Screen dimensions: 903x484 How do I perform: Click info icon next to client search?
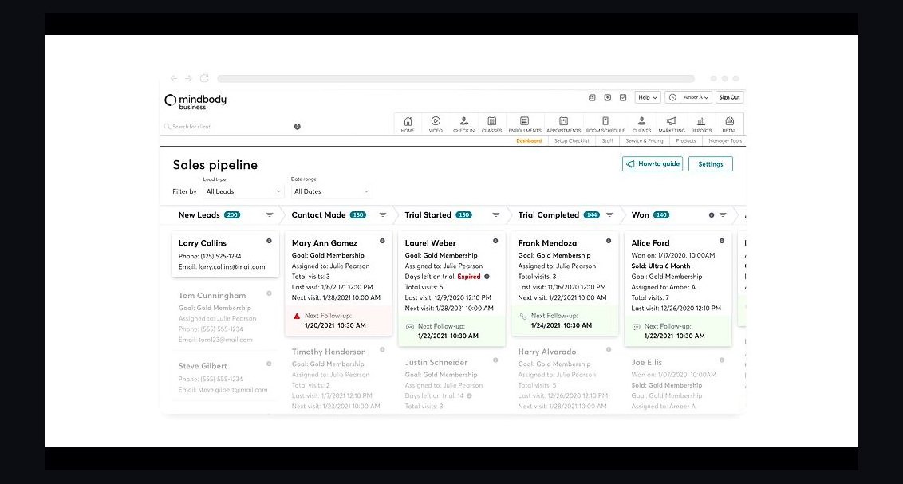click(x=298, y=127)
